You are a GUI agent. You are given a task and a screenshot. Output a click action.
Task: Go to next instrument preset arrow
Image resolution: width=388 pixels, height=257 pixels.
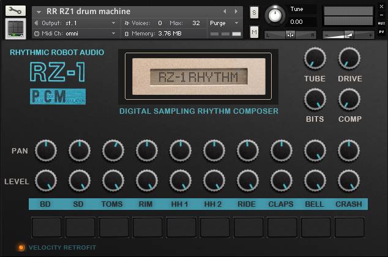tap(236, 12)
